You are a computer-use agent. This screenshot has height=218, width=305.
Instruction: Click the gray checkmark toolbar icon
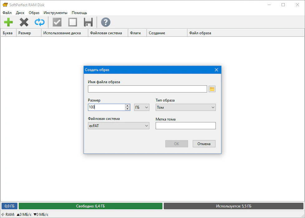(57, 22)
